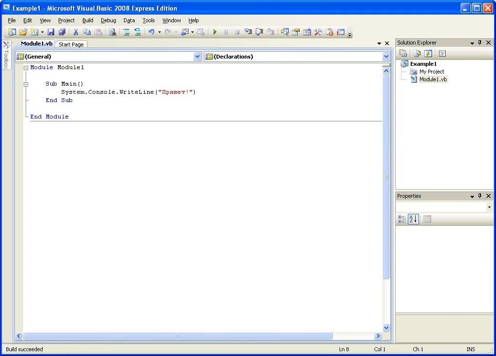
Task: Open the (Declarations) method name dropdown
Action: point(386,57)
